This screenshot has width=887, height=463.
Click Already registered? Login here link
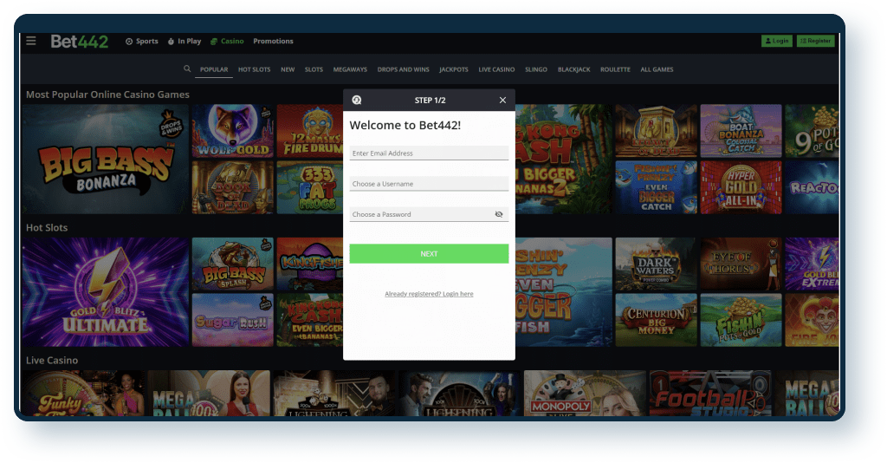429,294
